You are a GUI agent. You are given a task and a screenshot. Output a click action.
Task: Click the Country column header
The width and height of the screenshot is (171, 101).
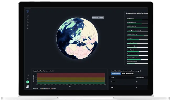(x=113, y=78)
